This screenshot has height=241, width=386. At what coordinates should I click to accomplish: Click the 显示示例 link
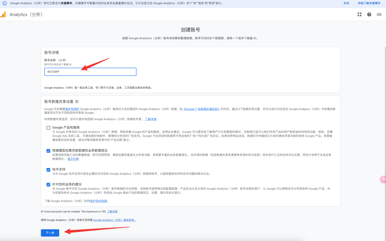click(x=73, y=159)
